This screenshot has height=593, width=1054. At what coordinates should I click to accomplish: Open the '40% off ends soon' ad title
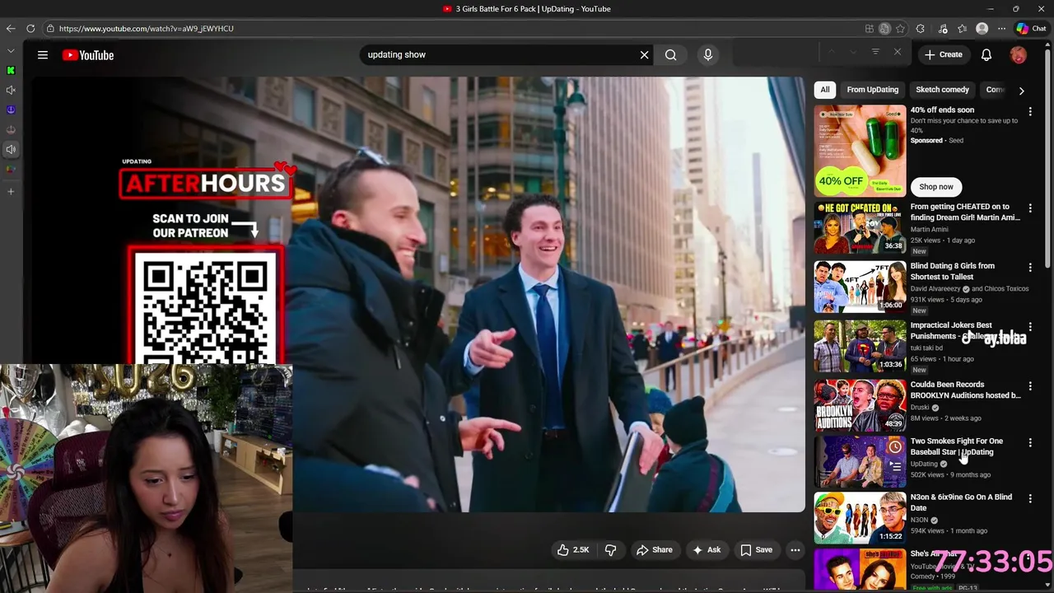[x=942, y=110]
